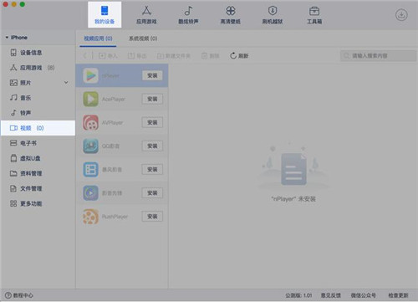
Task: Open 教程中心 tutorial center link
Action: 19,295
